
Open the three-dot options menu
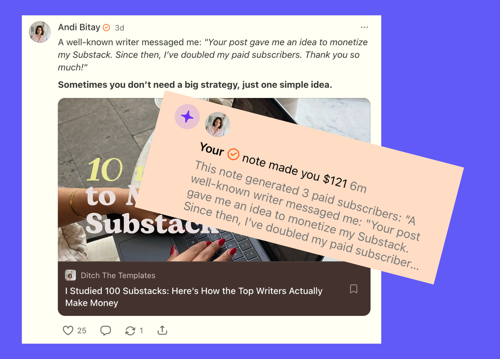click(x=364, y=27)
